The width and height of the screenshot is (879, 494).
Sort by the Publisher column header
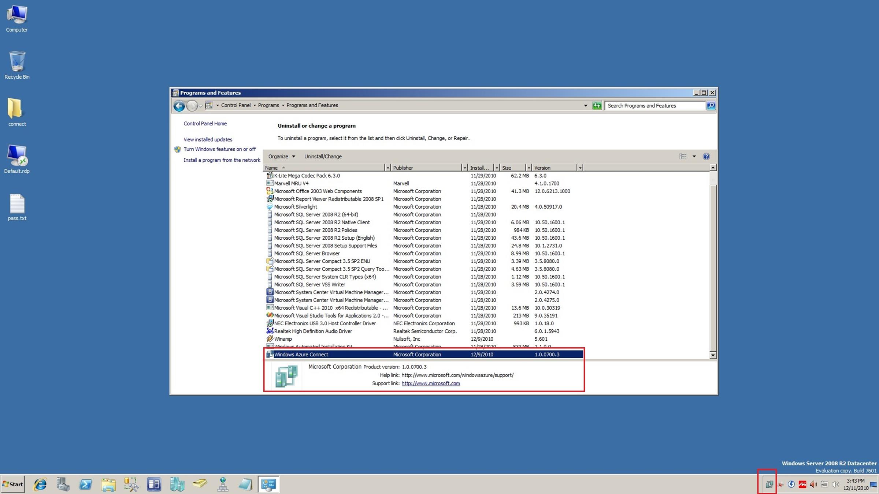426,168
